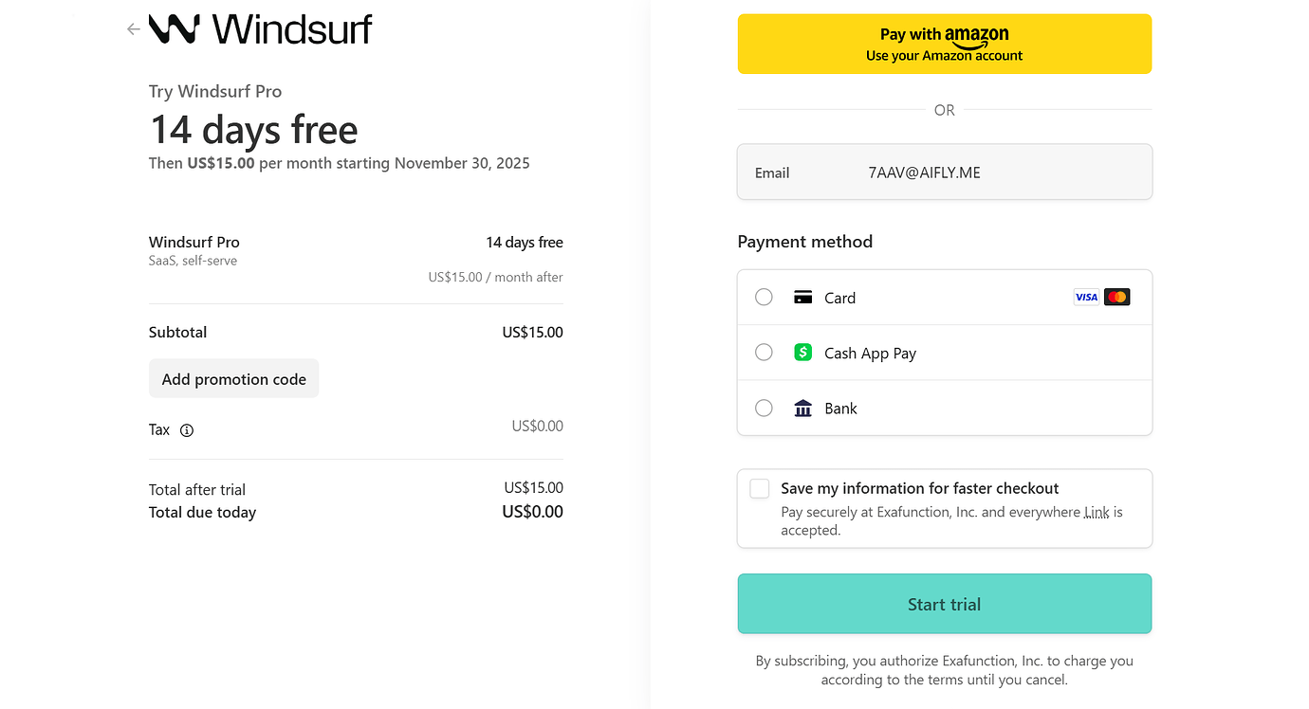Select the Card radio button
This screenshot has width=1309, height=709.
coord(764,298)
